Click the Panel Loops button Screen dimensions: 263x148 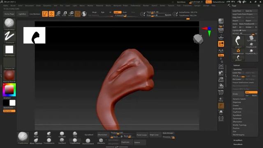pos(142,135)
